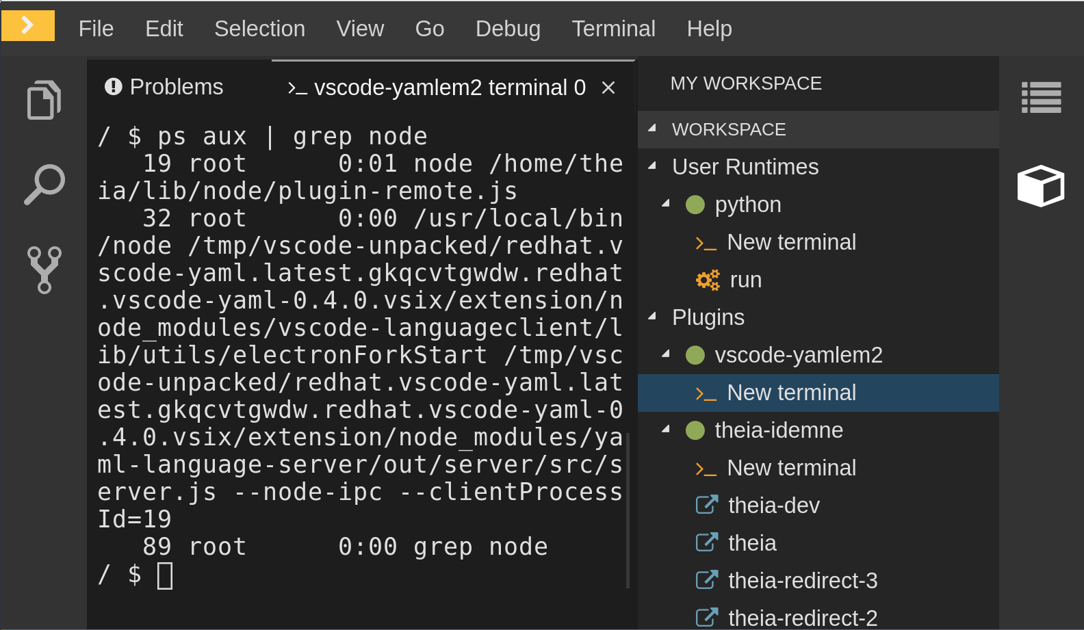The height and width of the screenshot is (630, 1084).
Task: Open the Terminal menu
Action: [613, 29]
